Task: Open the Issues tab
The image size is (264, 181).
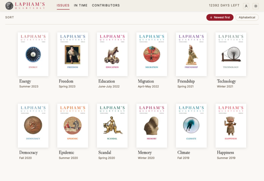Action: point(63,5)
